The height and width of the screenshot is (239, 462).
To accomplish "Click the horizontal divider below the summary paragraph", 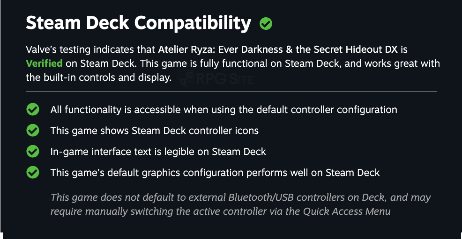I will coord(231,91).
